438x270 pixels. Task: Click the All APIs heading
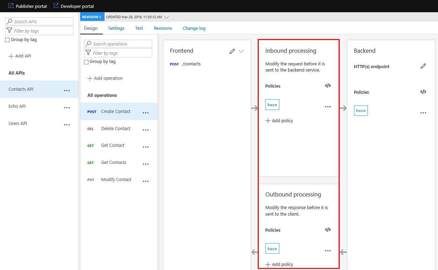[17, 73]
